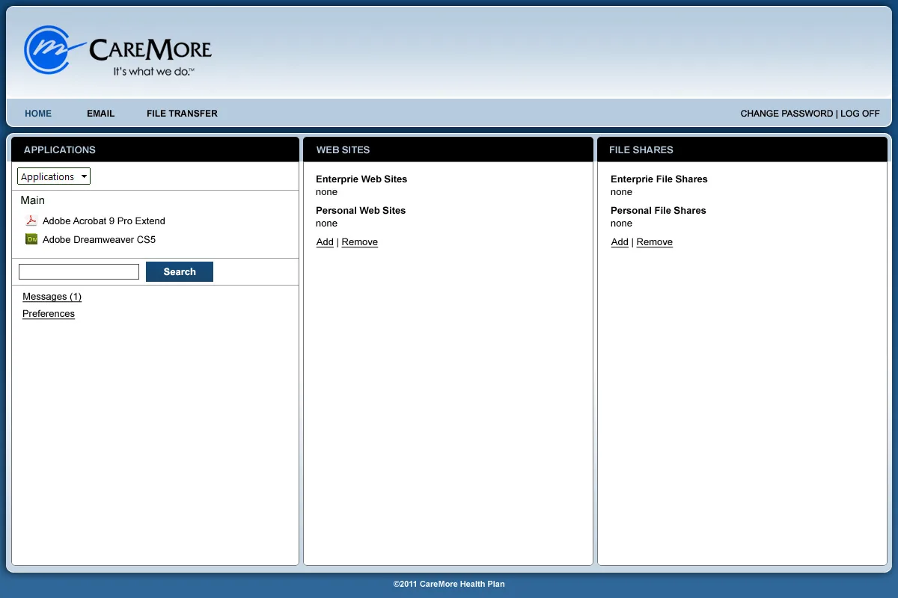Click Enterprie Web Sites heading
898x598 pixels.
(x=361, y=179)
